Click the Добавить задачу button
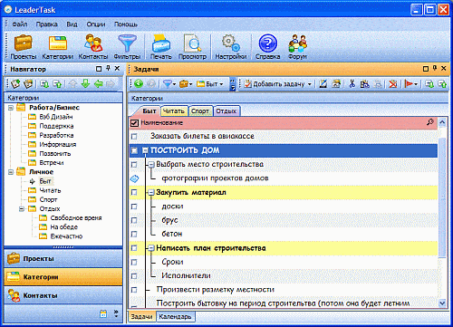This screenshot has width=453, height=327. [x=275, y=84]
